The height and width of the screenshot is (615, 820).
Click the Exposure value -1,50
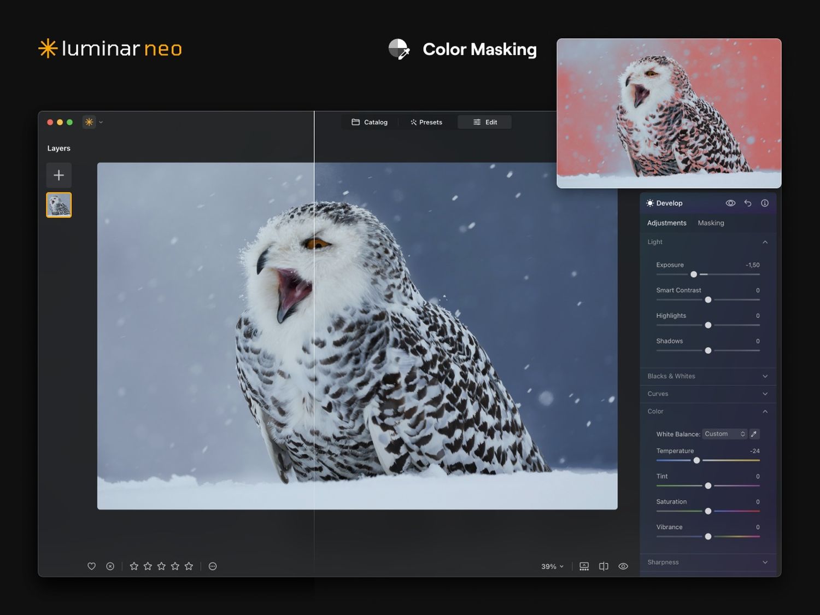point(753,265)
